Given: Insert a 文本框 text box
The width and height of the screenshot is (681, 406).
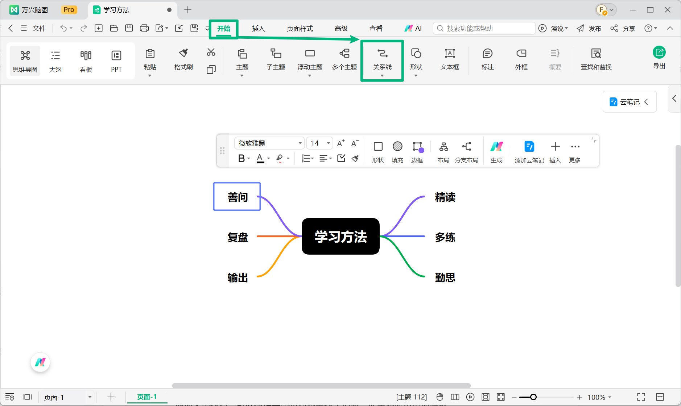Looking at the screenshot, I should pos(450,60).
